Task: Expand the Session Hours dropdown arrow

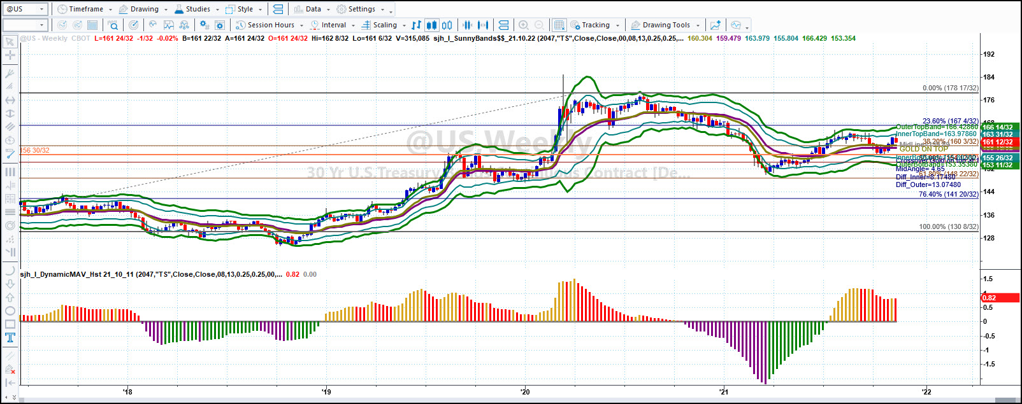Action: pos(301,25)
